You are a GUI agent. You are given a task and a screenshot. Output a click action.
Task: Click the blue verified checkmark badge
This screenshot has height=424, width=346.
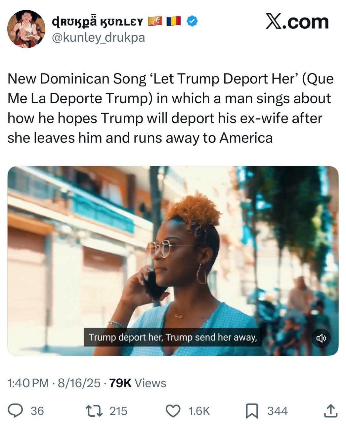pos(192,21)
